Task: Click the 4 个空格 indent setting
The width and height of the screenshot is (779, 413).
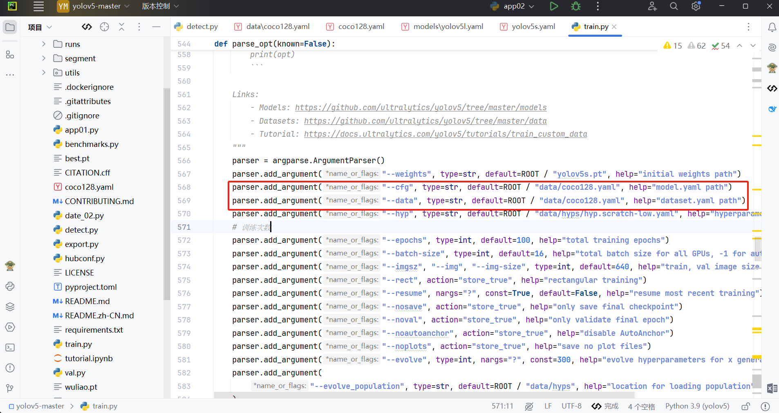Action: pyautogui.click(x=641, y=406)
